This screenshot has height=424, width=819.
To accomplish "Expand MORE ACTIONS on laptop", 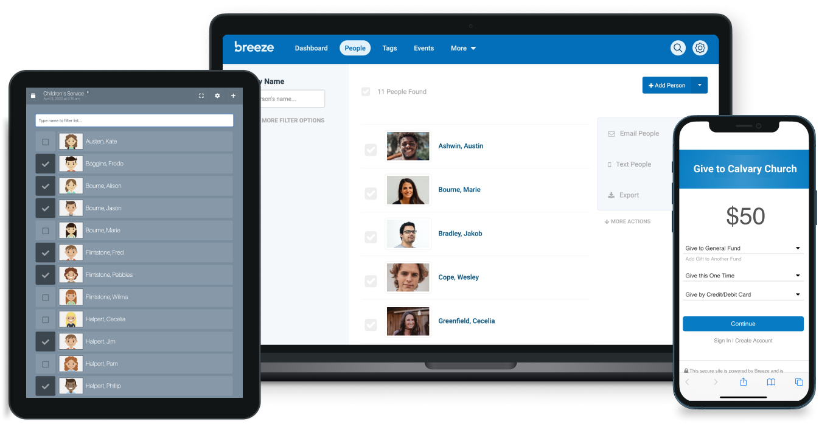I will click(x=627, y=221).
